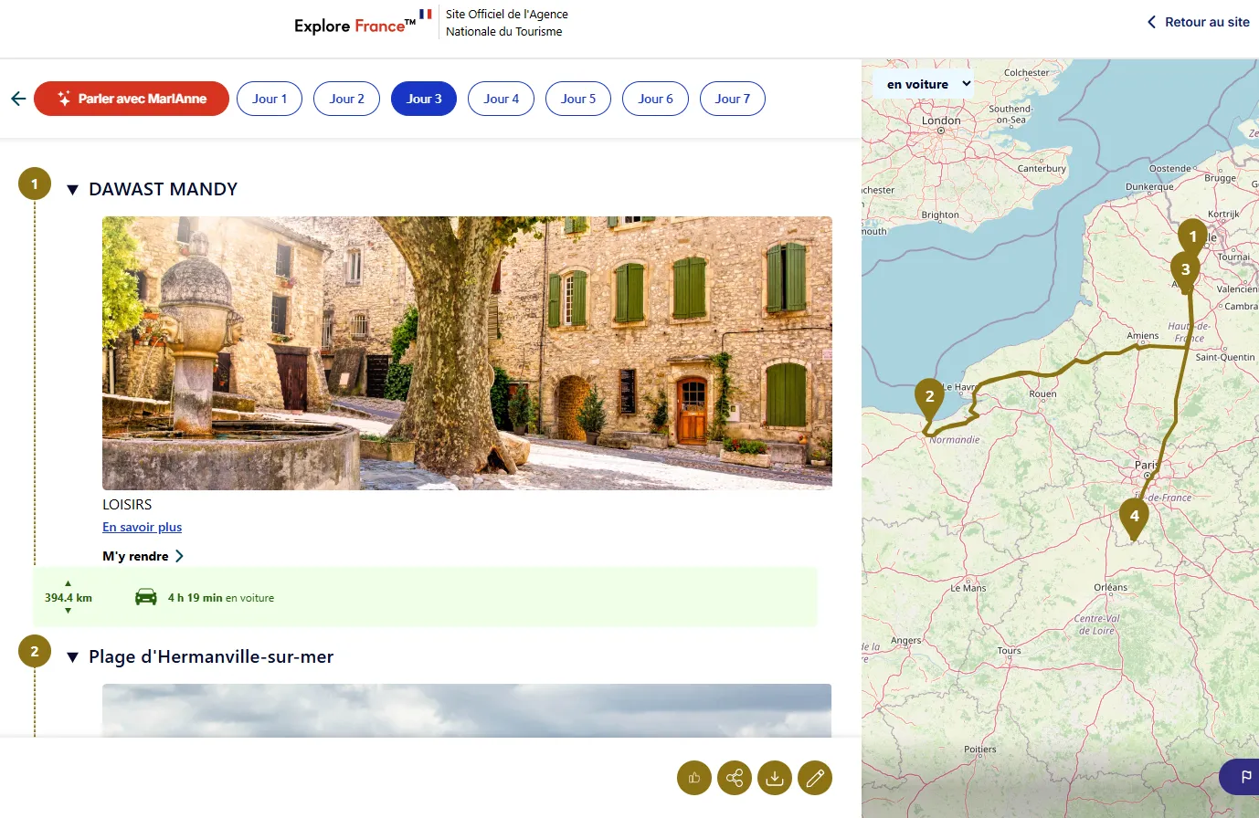Screen dimensions: 1259x818
Task: Collapse the DAWAST MANDY section
Action: click(73, 190)
